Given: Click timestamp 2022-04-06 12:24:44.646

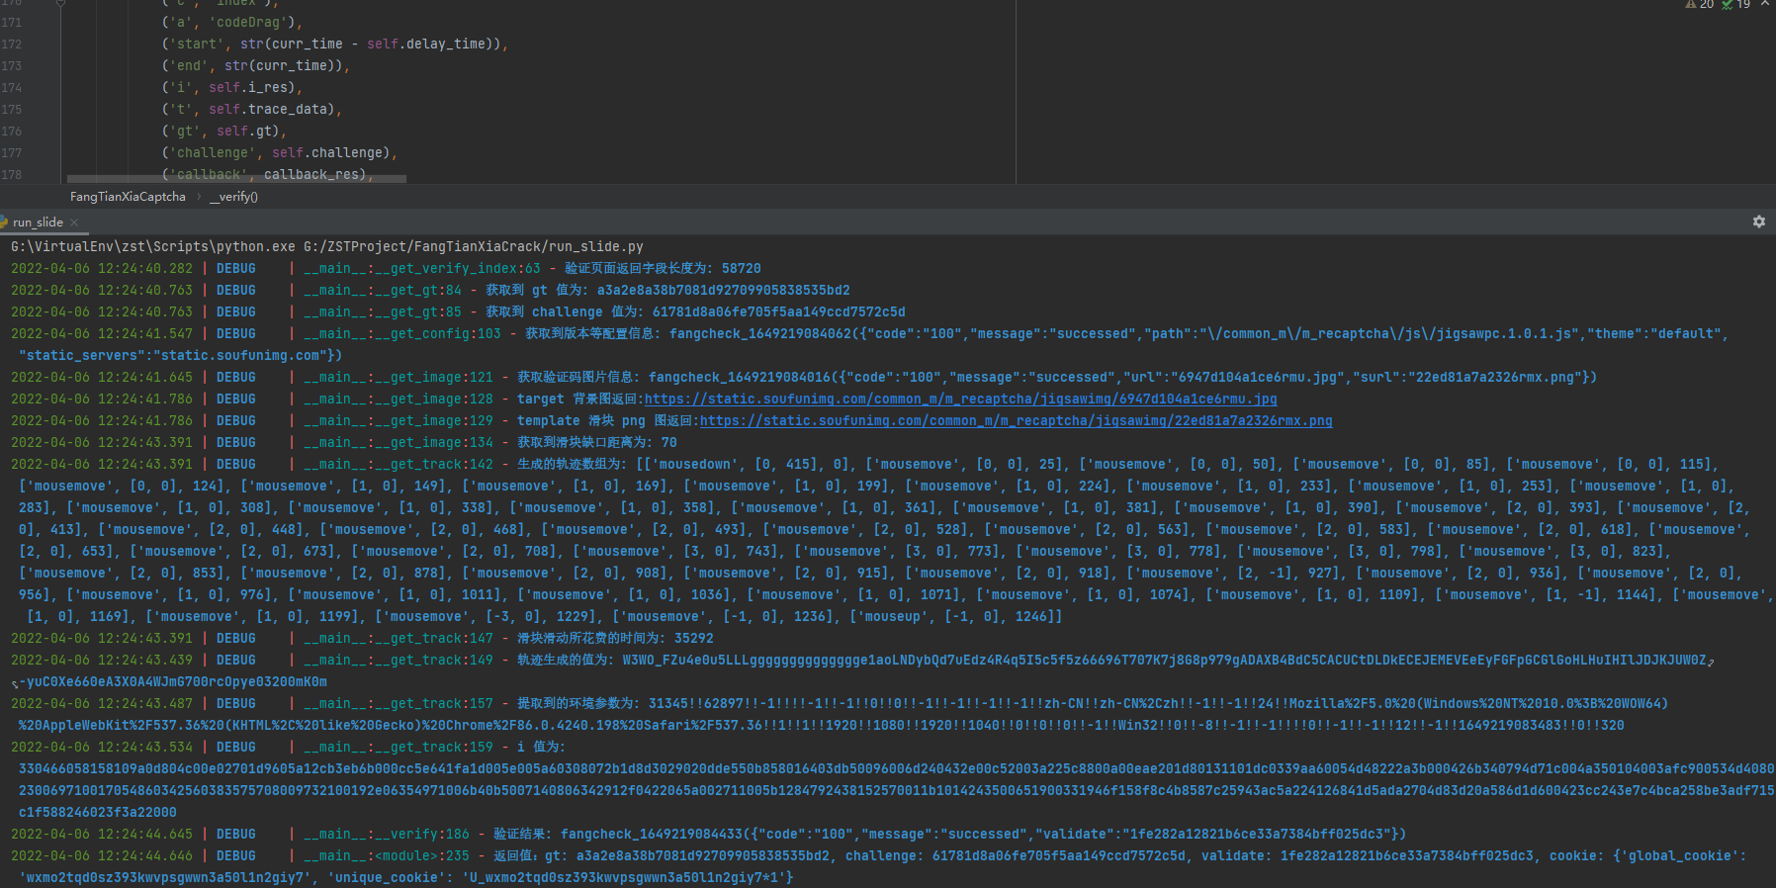Looking at the screenshot, I should click(102, 855).
